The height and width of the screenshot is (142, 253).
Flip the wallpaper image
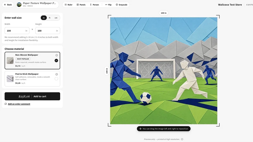[x=108, y=5]
